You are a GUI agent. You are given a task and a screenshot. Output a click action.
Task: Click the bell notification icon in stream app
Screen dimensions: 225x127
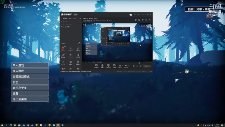pos(146,20)
